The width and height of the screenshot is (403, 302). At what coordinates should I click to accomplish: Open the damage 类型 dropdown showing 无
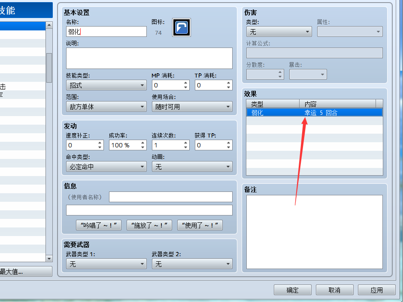point(279,32)
